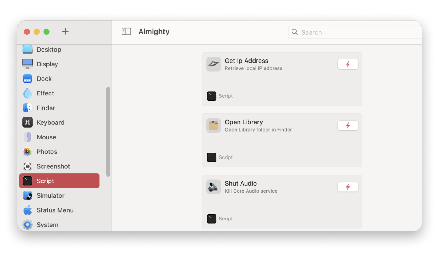
Task: Choose the Mouse category
Action: pyautogui.click(x=59, y=137)
